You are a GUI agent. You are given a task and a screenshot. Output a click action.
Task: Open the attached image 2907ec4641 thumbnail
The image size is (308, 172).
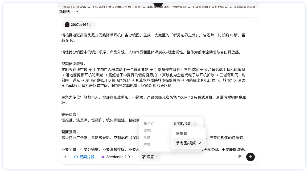(67, 25)
